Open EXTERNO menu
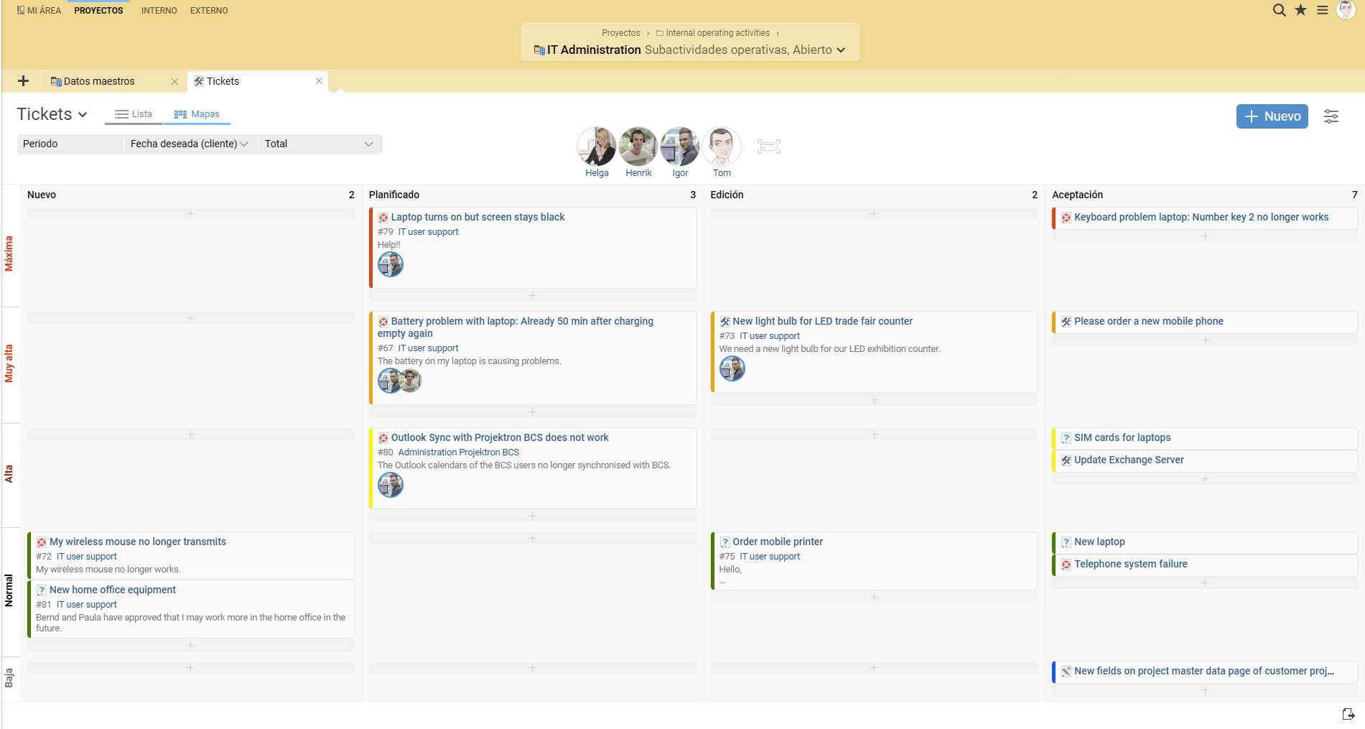 pyautogui.click(x=209, y=11)
